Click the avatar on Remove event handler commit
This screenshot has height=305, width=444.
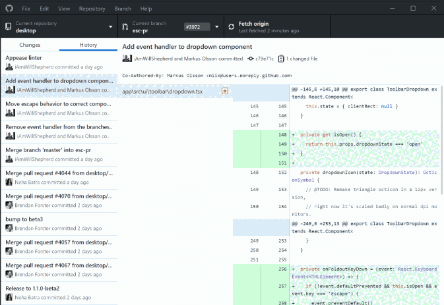pos(10,136)
